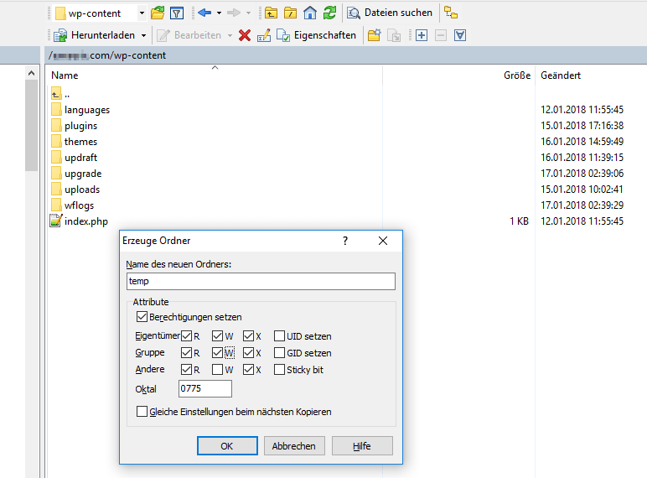
Task: Check Gleiche Einstellungen beim nächsten Kopieren
Action: (x=142, y=412)
